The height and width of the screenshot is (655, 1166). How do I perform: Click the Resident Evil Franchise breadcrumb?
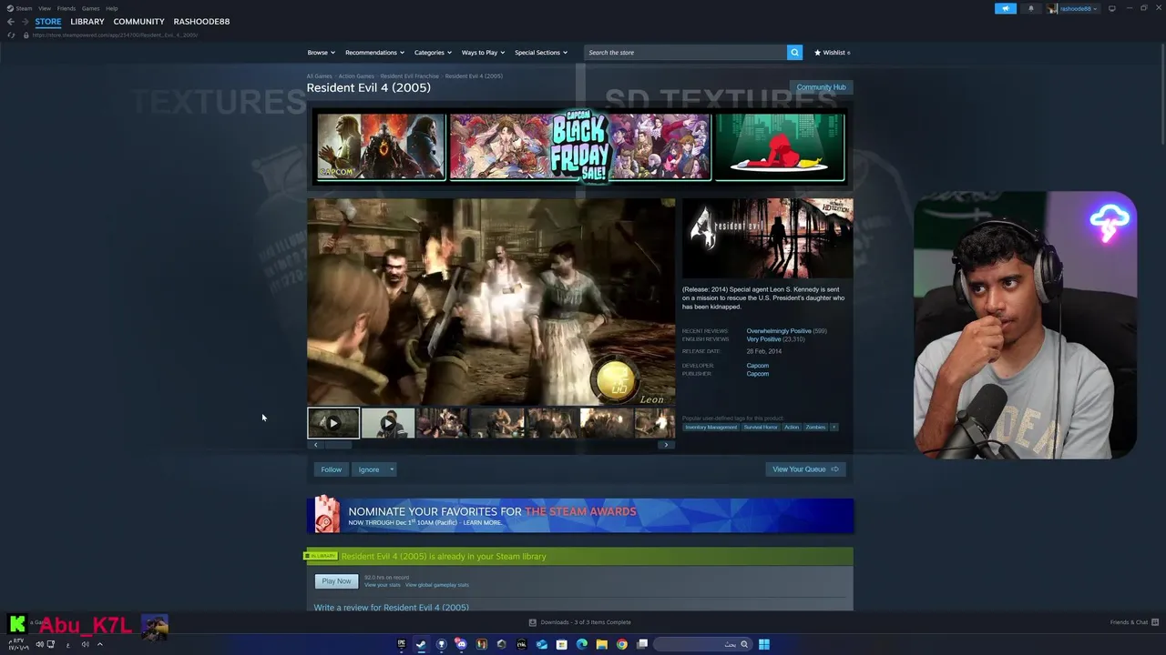coord(409,76)
